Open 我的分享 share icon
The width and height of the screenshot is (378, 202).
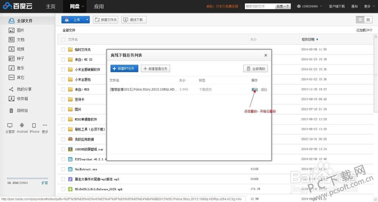(x=11, y=89)
